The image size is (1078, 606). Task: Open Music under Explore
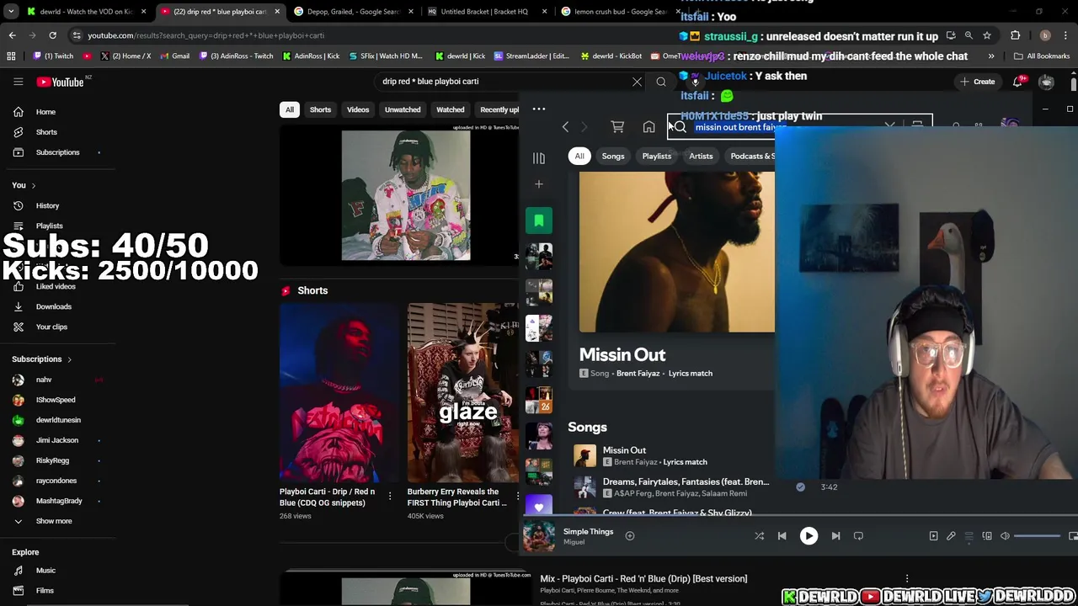tap(45, 571)
